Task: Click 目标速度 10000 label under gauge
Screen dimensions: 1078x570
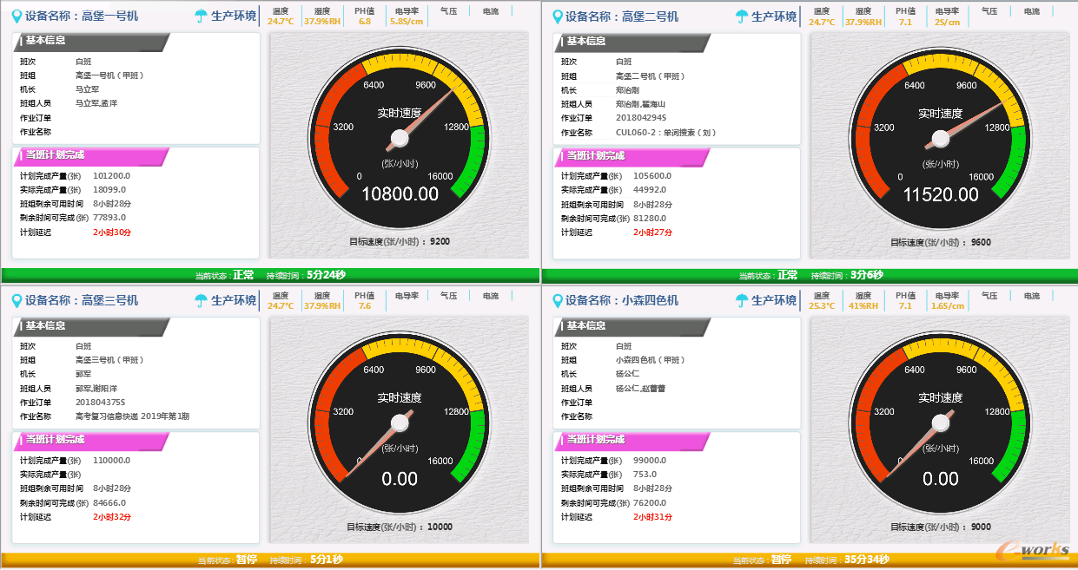Action: click(400, 527)
